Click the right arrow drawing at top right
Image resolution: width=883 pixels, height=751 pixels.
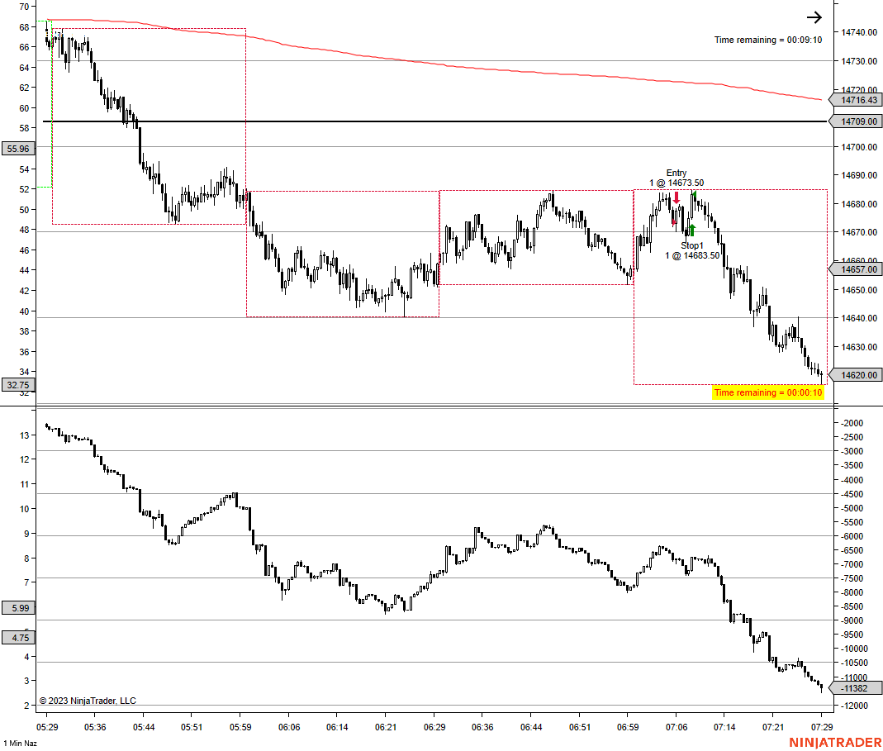814,17
